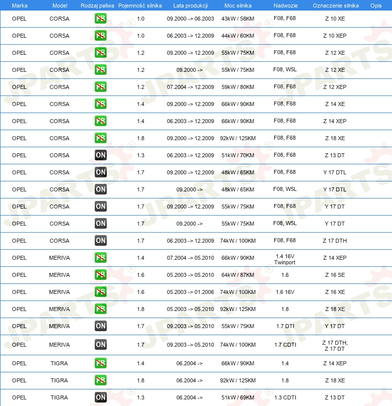Select engine code Z 10 XE
Image resolution: width=392 pixels, height=406 pixels.
click(x=335, y=19)
